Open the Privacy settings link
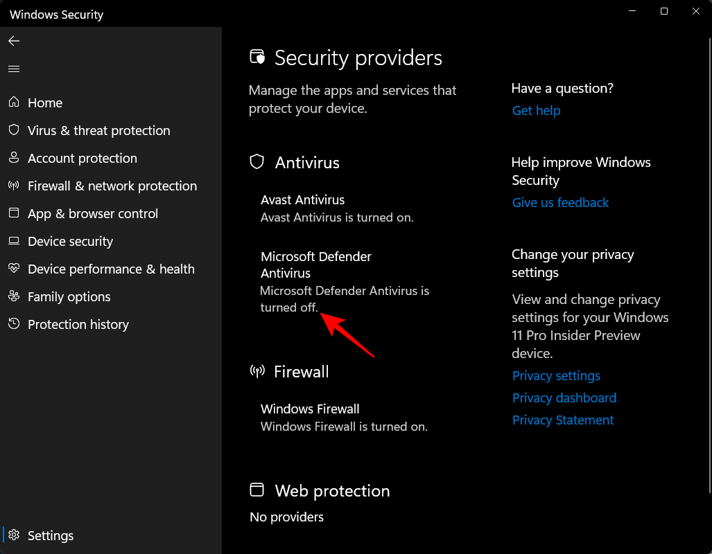Image resolution: width=712 pixels, height=554 pixels. pos(556,376)
